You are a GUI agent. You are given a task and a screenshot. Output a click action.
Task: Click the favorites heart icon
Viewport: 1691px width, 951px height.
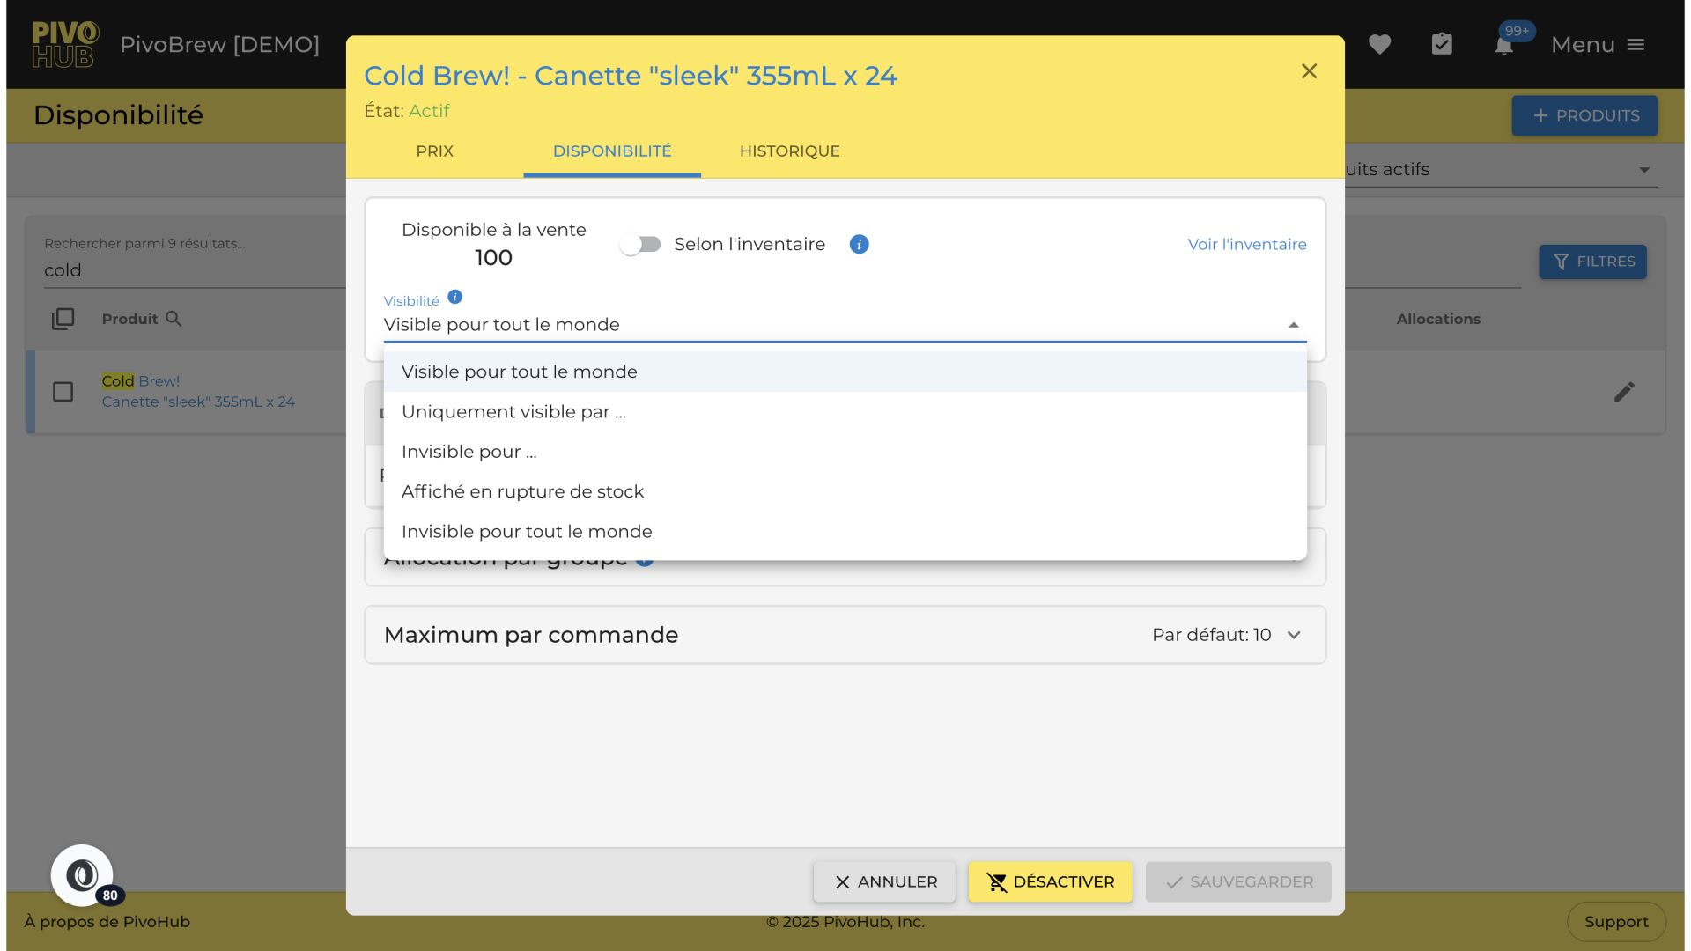point(1379,44)
